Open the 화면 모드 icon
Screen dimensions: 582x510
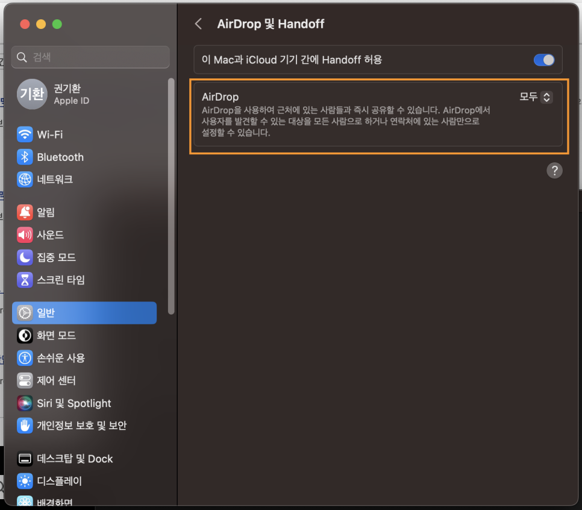point(25,335)
